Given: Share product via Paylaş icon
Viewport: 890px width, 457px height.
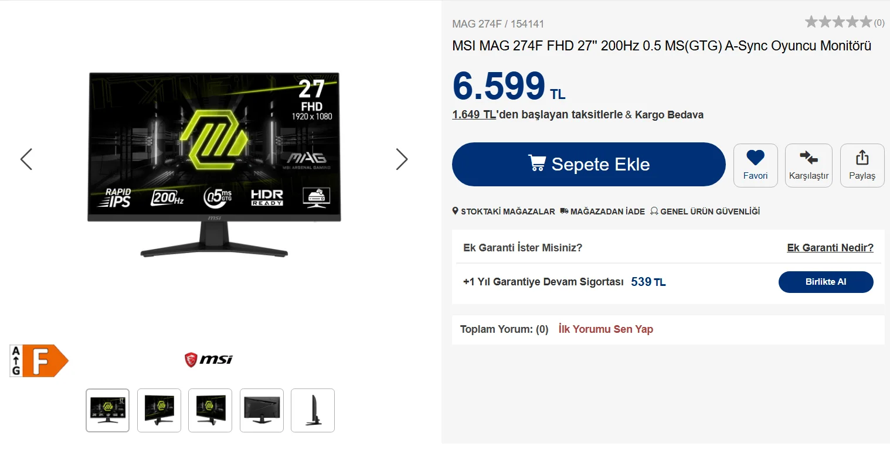Looking at the screenshot, I should pos(862,165).
